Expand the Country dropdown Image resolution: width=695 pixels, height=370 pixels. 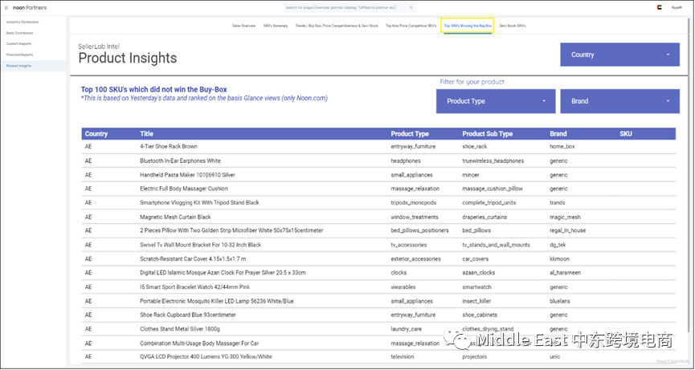pyautogui.click(x=619, y=55)
